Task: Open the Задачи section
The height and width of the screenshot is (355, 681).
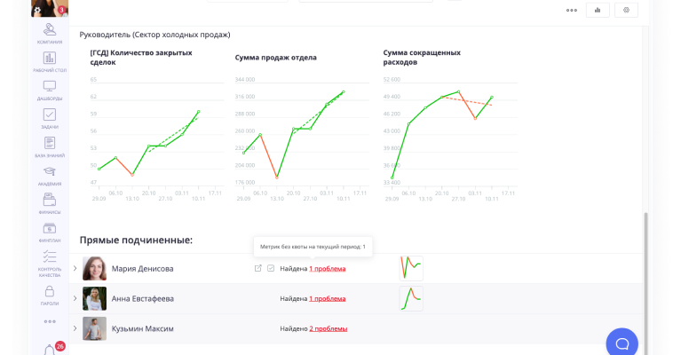Action: [x=50, y=118]
